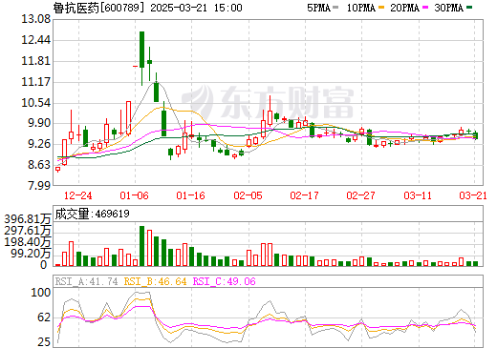The height and width of the screenshot is (348, 497).
Task: Click the 东方财富 watermark logo
Action: [x=268, y=102]
